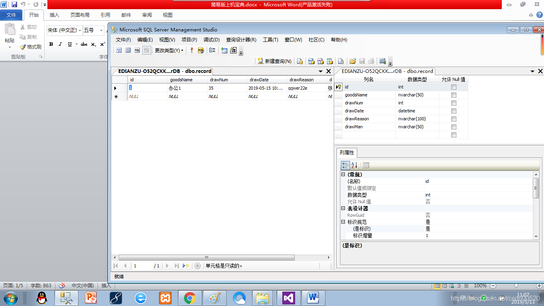This screenshot has height=306, width=544.
Task: Verify SQL syntax icon in toolbar
Action: [x=201, y=50]
